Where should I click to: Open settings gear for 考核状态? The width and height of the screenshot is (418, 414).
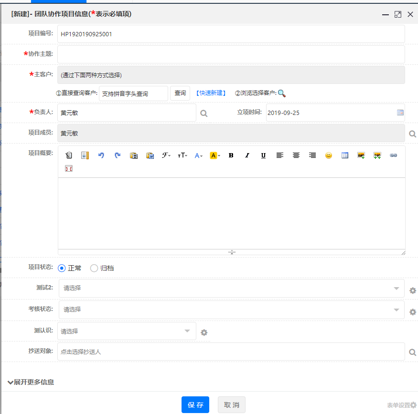point(413,312)
